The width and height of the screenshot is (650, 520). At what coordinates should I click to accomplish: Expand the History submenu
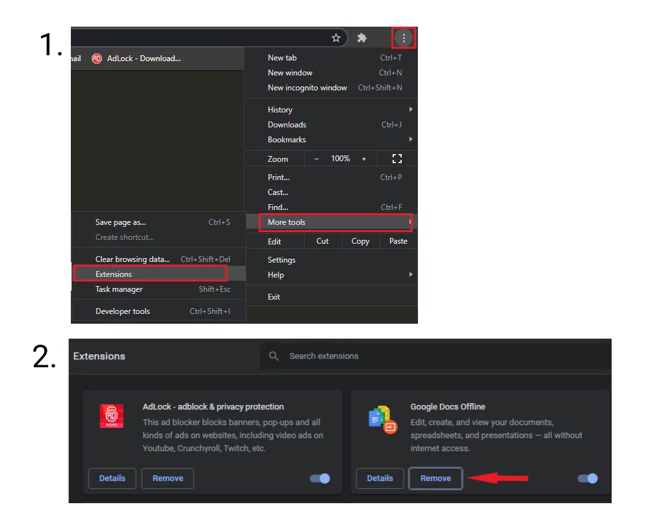331,109
